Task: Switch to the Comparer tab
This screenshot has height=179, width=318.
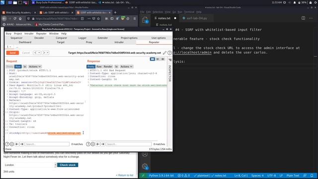Action: coord(61,38)
